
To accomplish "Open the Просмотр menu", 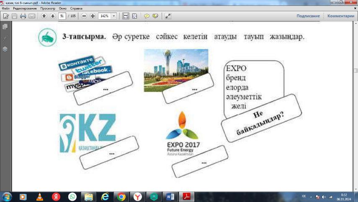I will tap(48, 8).
